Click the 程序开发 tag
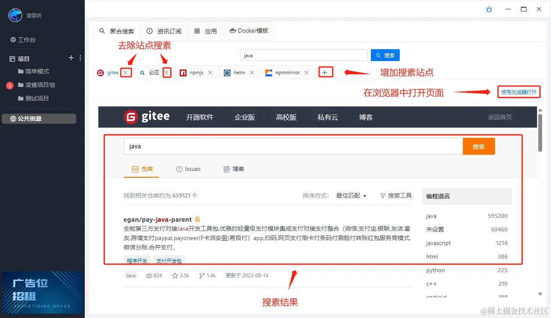Image resolution: width=551 pixels, height=318 pixels. click(x=137, y=261)
